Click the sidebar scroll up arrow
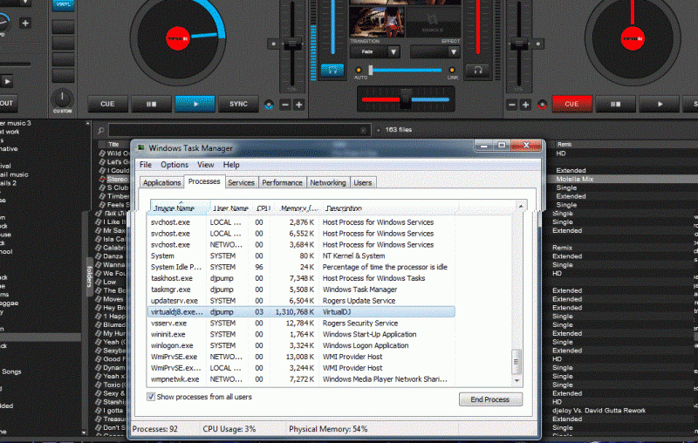698x443 pixels. [x=88, y=123]
